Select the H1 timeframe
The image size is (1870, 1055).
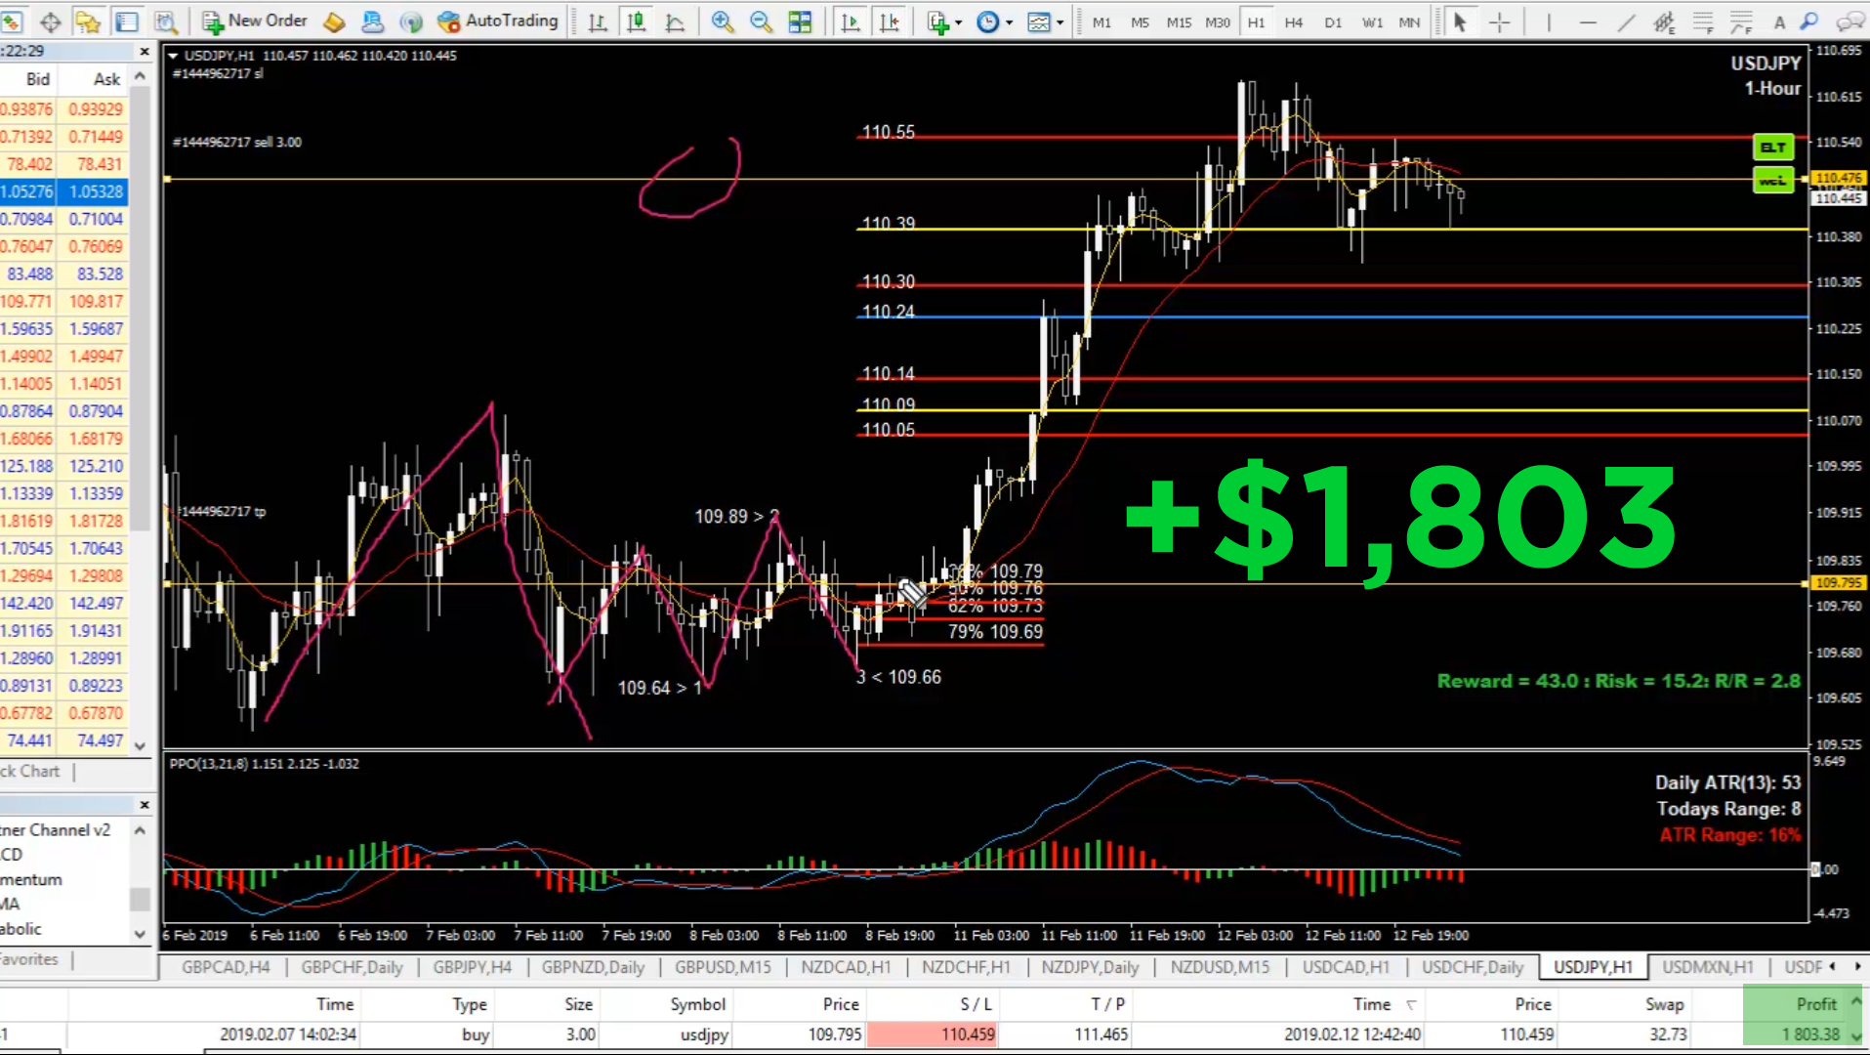tap(1256, 21)
